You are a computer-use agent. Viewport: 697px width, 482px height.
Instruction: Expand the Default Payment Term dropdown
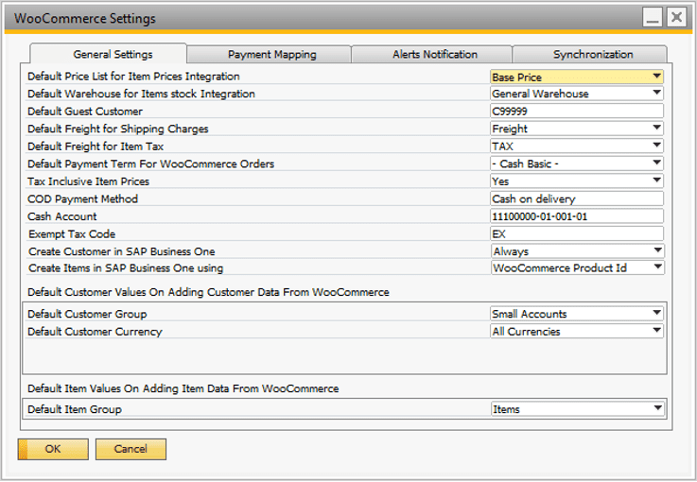coord(577,164)
